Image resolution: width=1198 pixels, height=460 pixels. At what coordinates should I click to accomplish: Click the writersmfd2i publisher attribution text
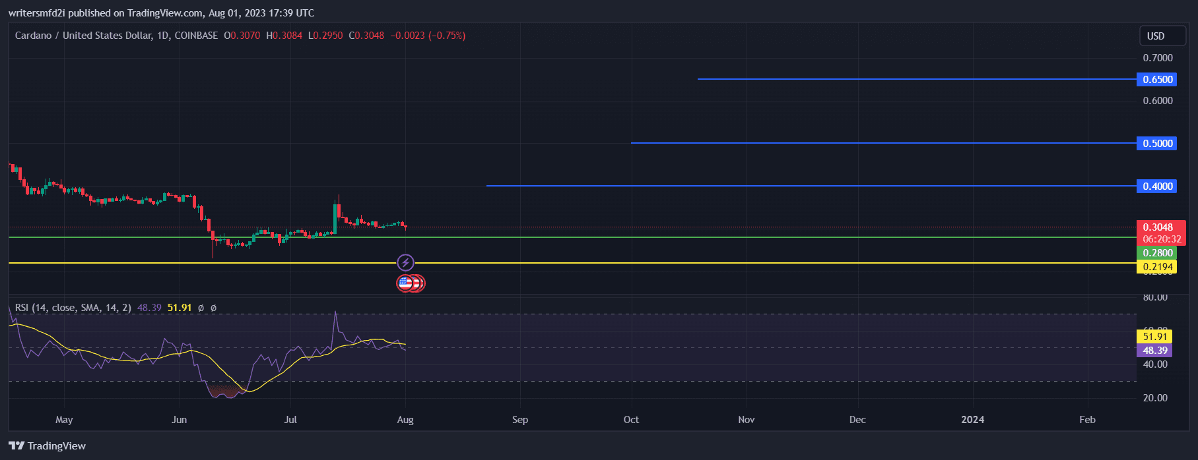pyautogui.click(x=161, y=13)
